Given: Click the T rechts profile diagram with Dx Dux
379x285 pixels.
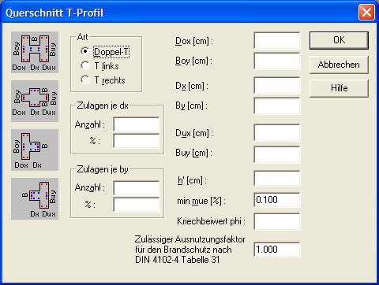Looking at the screenshot, I should pos(35,198).
